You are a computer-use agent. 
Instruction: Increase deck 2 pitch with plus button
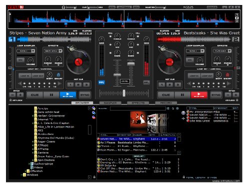tap(235, 95)
